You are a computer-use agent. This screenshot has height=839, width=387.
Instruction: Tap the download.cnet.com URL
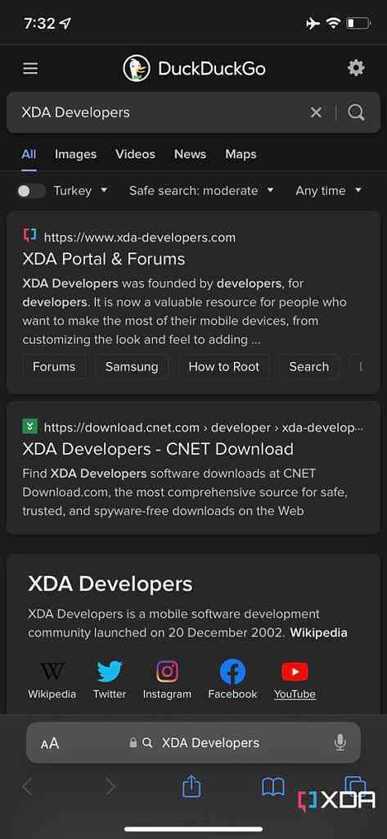[203, 428]
